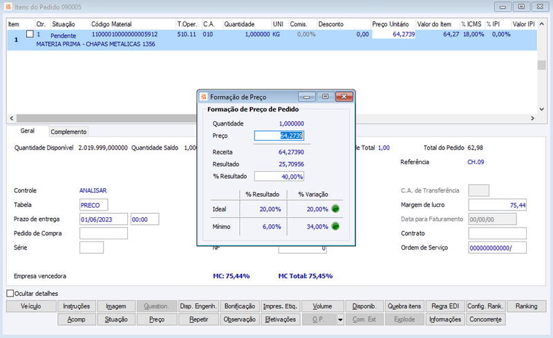
Task: Close the Formação de Preço dialog
Action: 344,97
